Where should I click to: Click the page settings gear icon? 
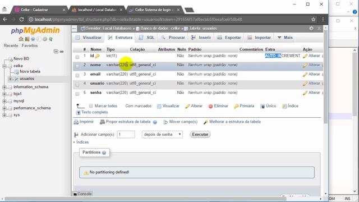tap(311, 28)
